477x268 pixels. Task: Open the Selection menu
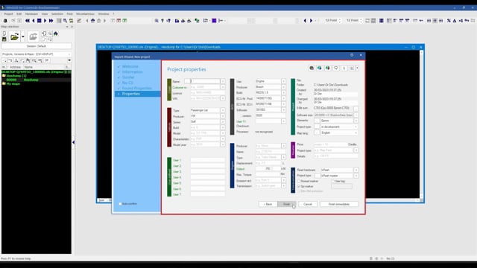click(57, 14)
